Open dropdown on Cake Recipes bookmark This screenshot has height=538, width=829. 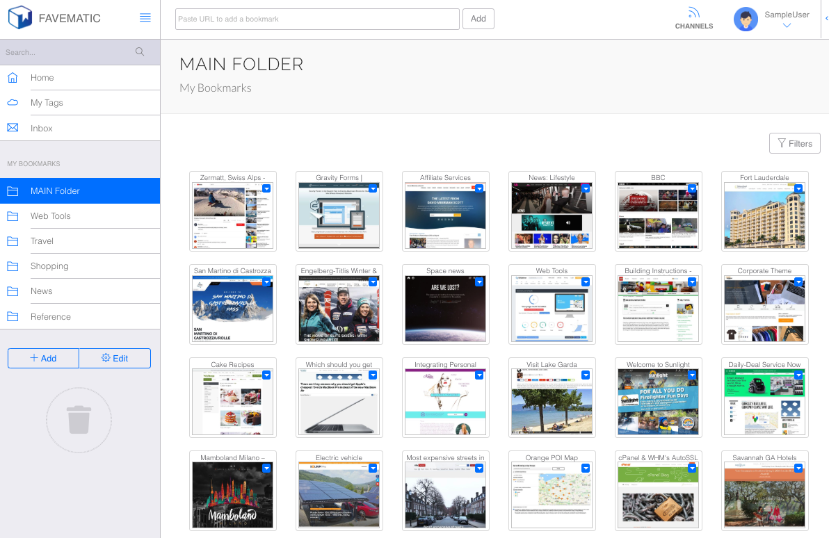[266, 375]
